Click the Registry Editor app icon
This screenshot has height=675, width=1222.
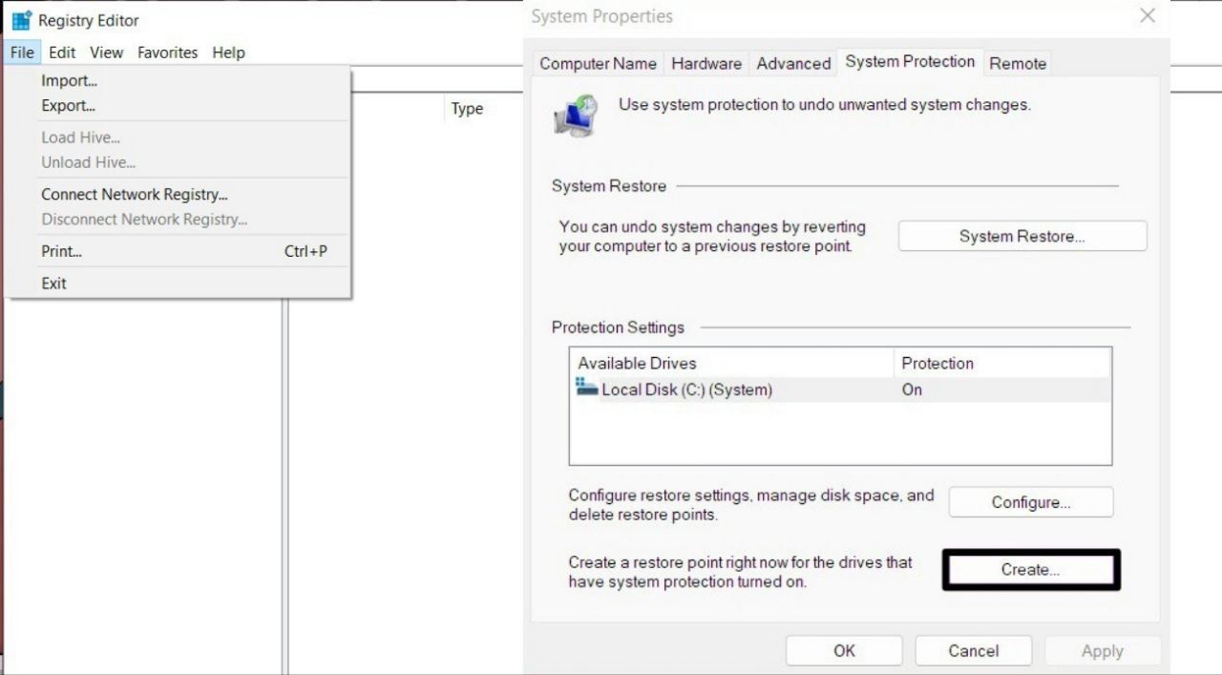tap(21, 20)
